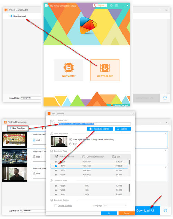173x219 pixels.
Task: Select WEBM 1920x1080 24.40MB radio option
Action: point(56,162)
